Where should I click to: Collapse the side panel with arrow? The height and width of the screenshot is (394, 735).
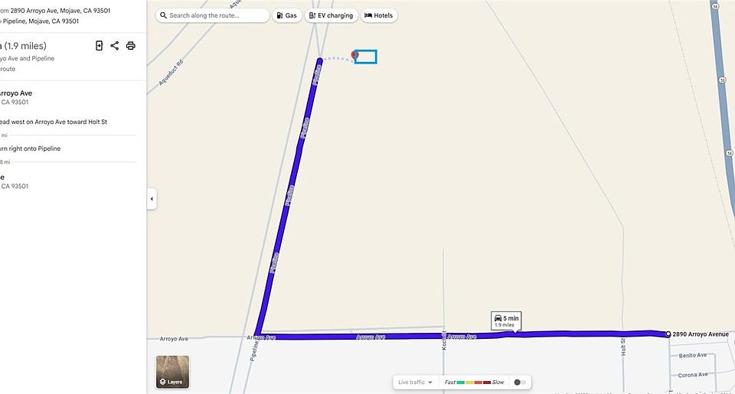pyautogui.click(x=152, y=199)
